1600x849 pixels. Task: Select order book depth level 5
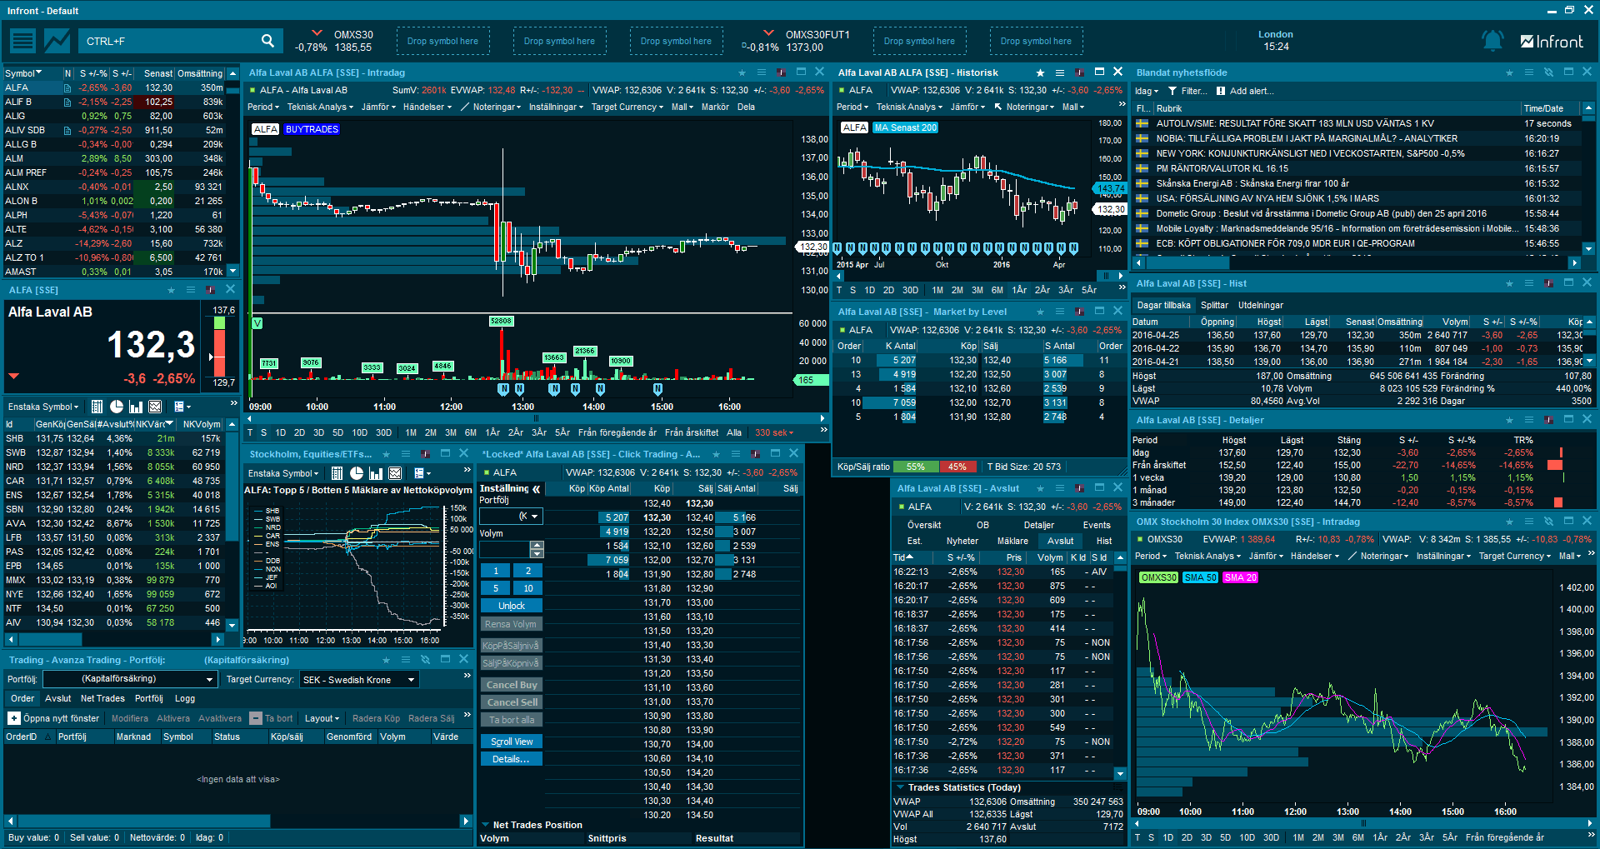496,588
